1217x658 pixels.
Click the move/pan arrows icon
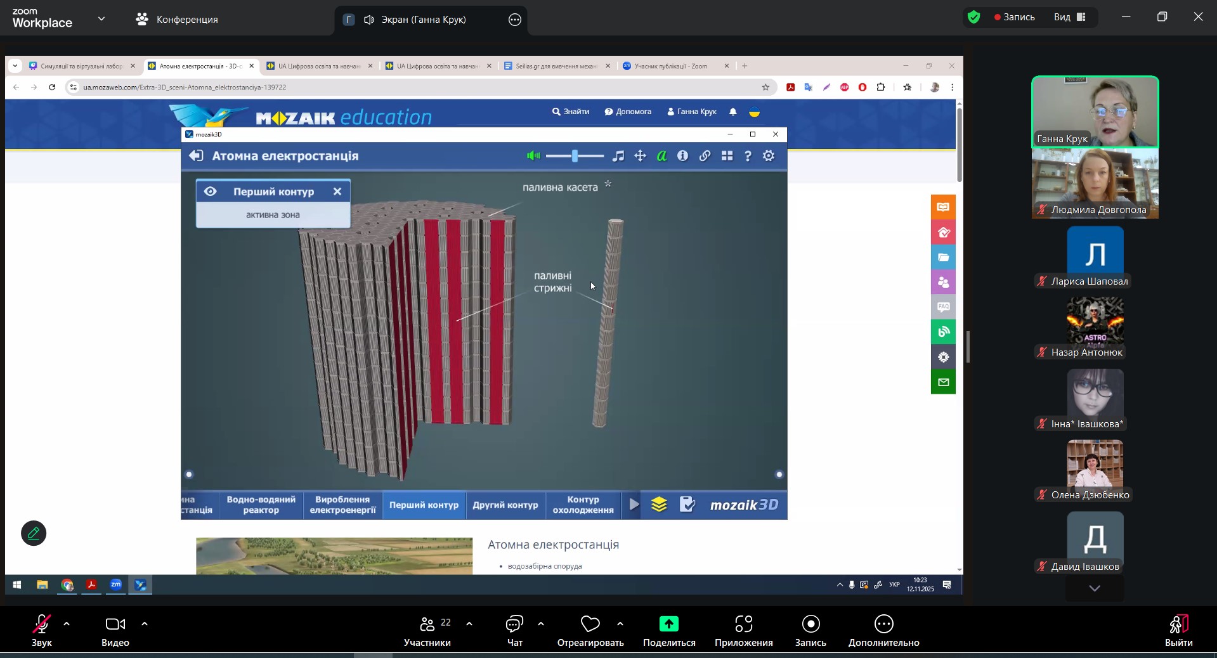[641, 156]
